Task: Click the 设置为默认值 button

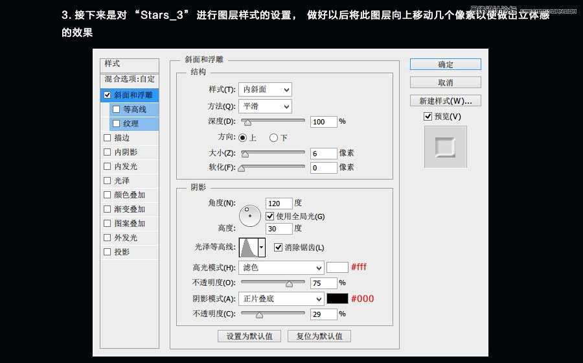Action: pos(249,336)
